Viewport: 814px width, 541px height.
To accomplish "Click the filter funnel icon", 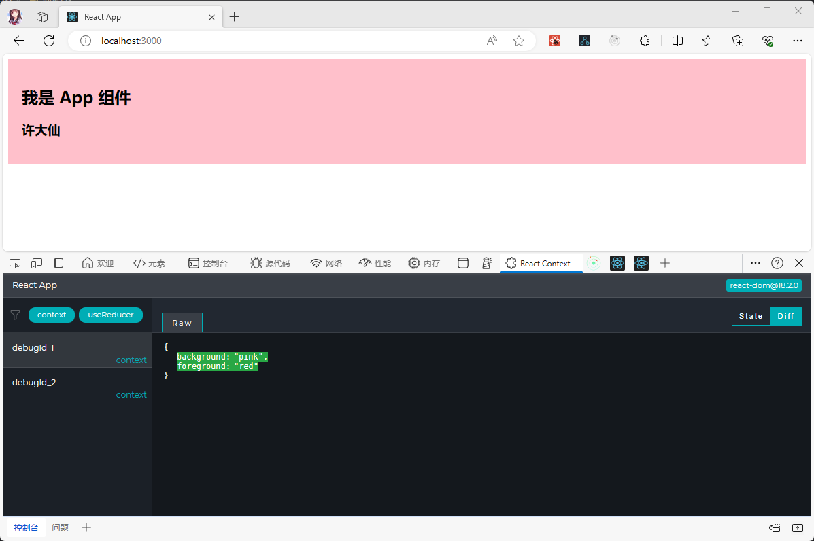I will pyautogui.click(x=15, y=315).
